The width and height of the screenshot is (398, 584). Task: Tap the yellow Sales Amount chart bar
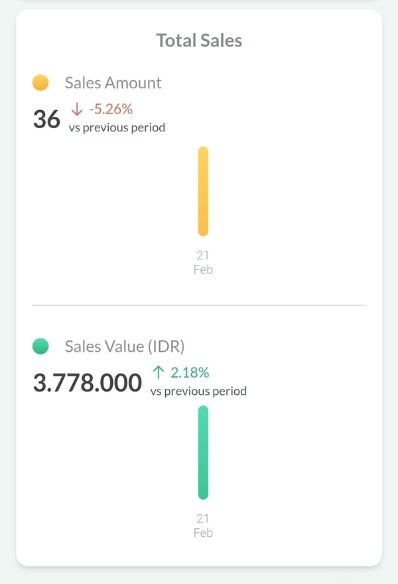pyautogui.click(x=203, y=191)
